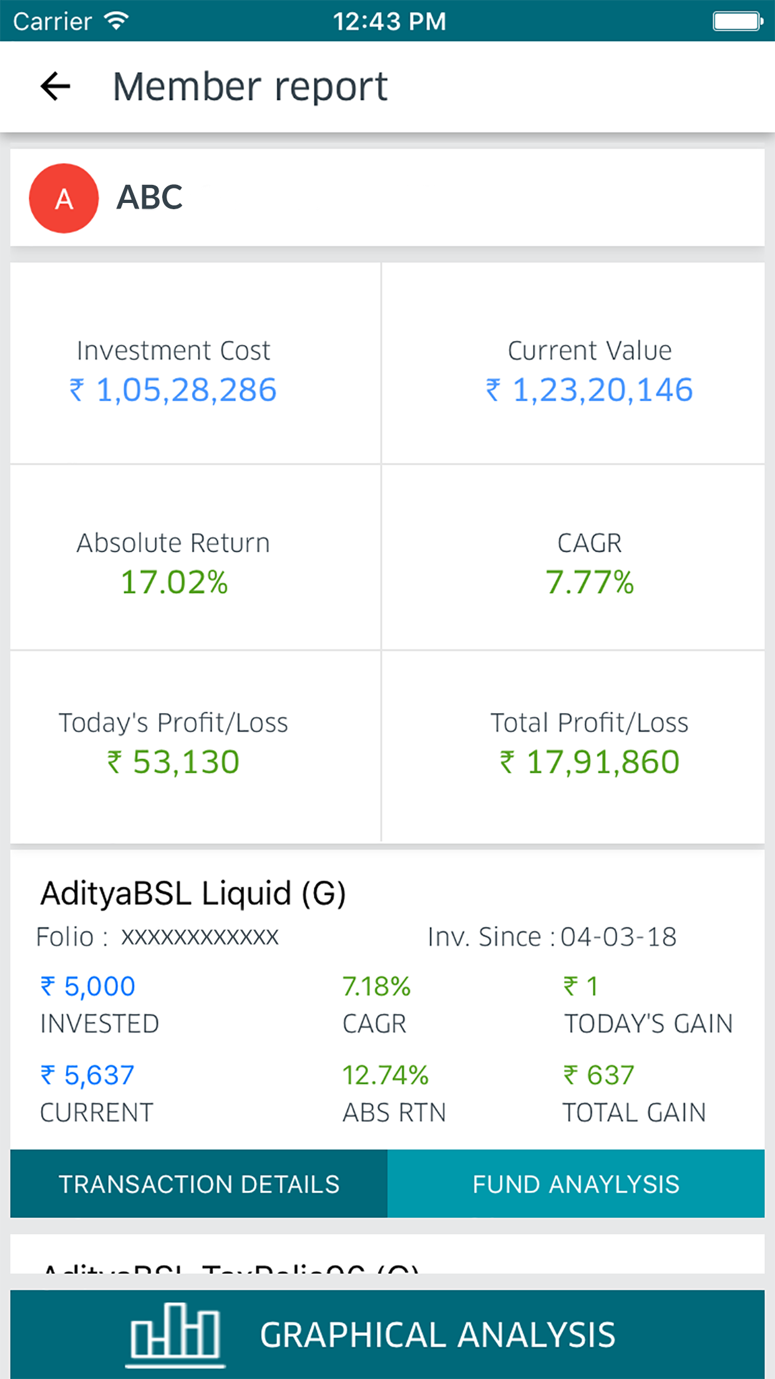The width and height of the screenshot is (775, 1379).
Task: Tap the Inv. Since date 04-03-18
Action: click(x=618, y=937)
